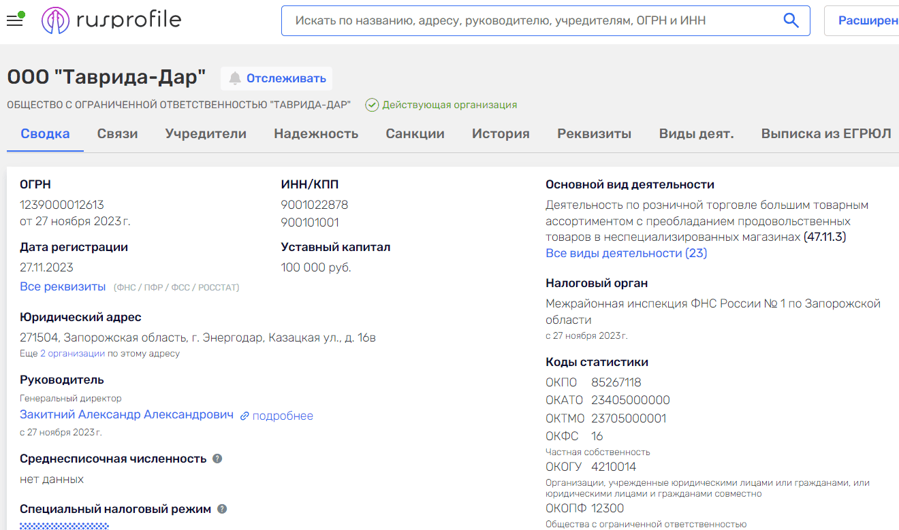The height and width of the screenshot is (530, 899).
Task: Click the Rusprofile logo
Action: pos(111,20)
